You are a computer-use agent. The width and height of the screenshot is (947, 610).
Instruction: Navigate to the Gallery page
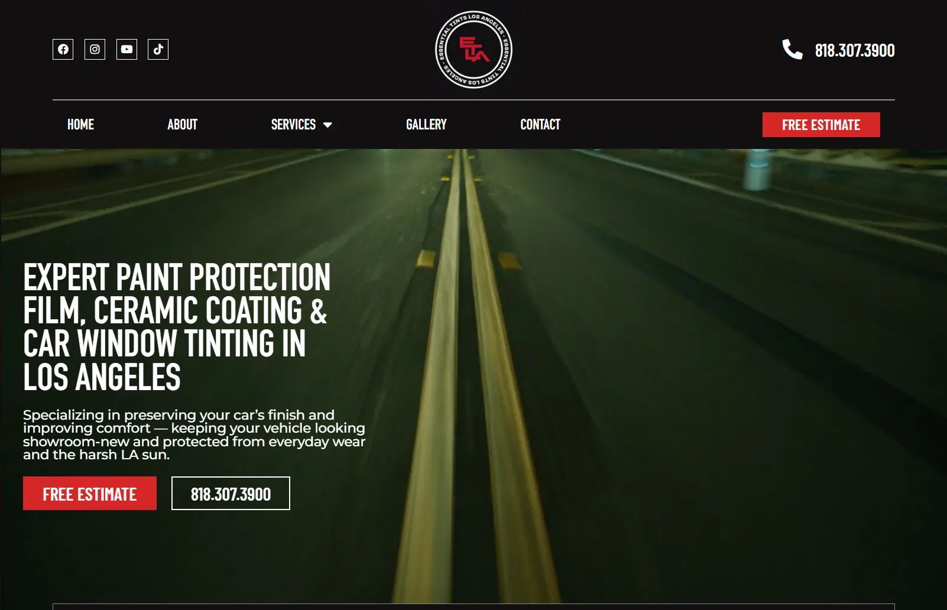click(426, 125)
